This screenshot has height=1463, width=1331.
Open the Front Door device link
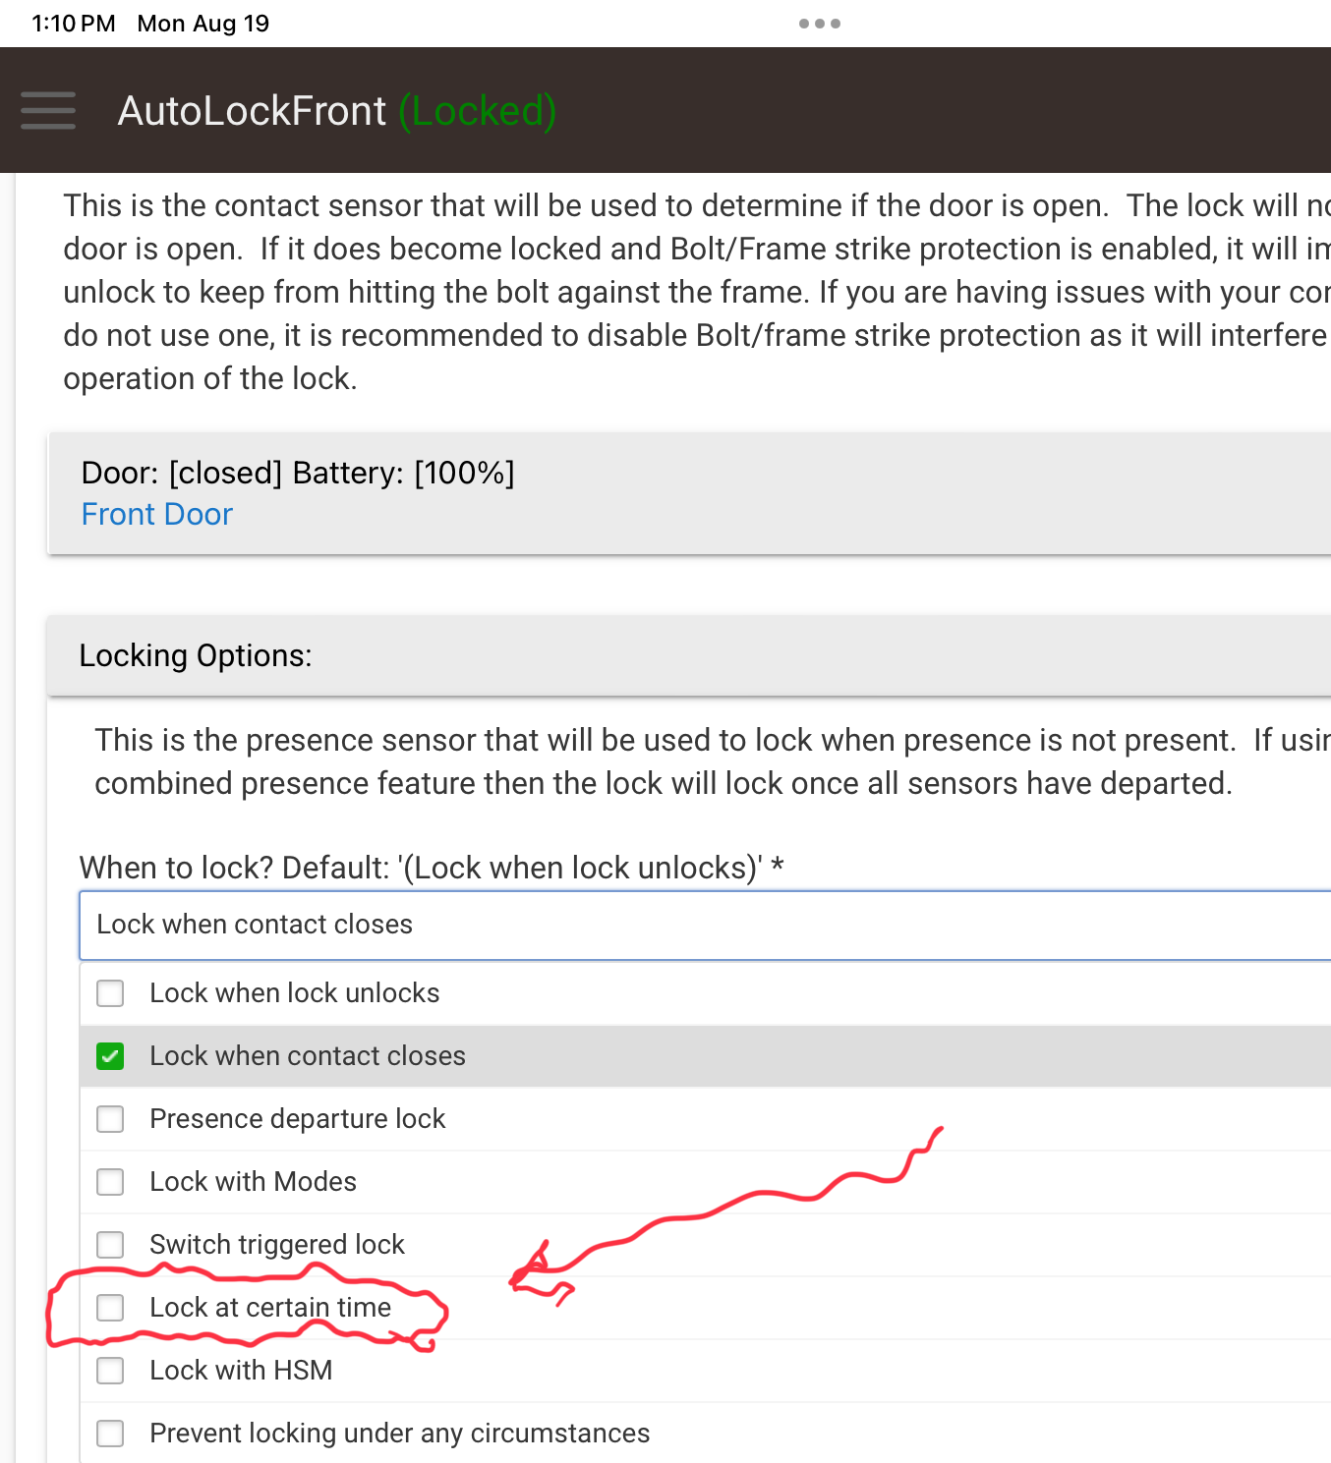coord(156,514)
